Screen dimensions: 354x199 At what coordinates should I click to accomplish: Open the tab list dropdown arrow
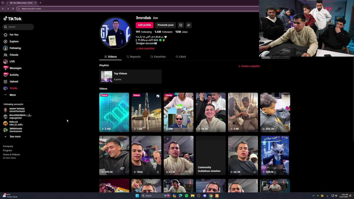(x=2, y=3)
